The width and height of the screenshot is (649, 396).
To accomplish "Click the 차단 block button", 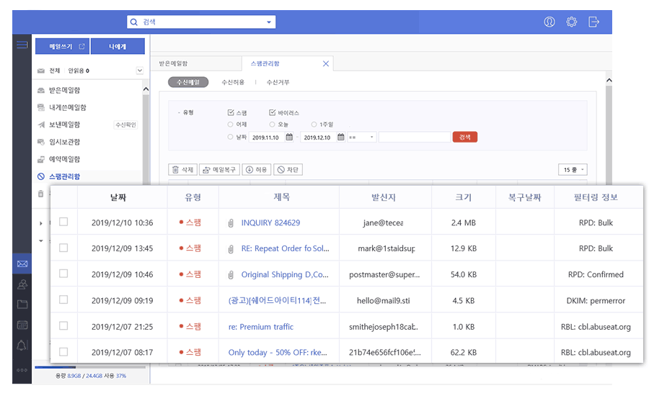I will click(x=288, y=169).
